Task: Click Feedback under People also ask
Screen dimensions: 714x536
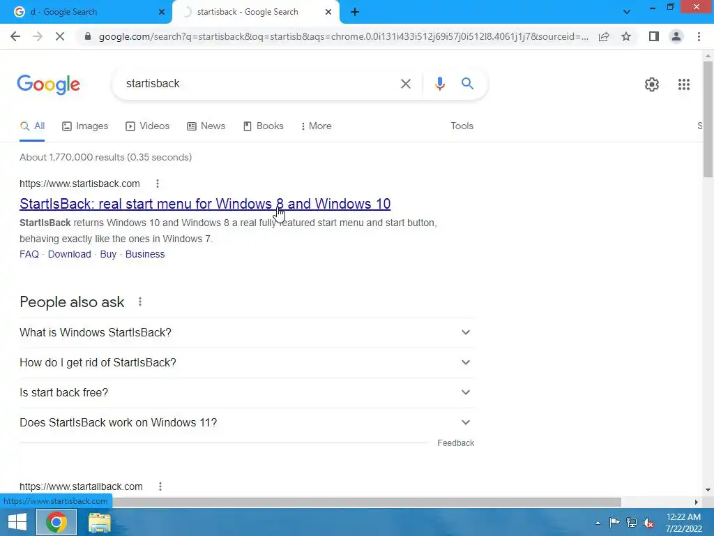Action: (455, 443)
